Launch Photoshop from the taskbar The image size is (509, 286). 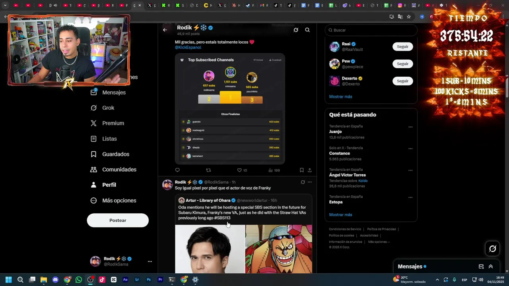click(149, 280)
